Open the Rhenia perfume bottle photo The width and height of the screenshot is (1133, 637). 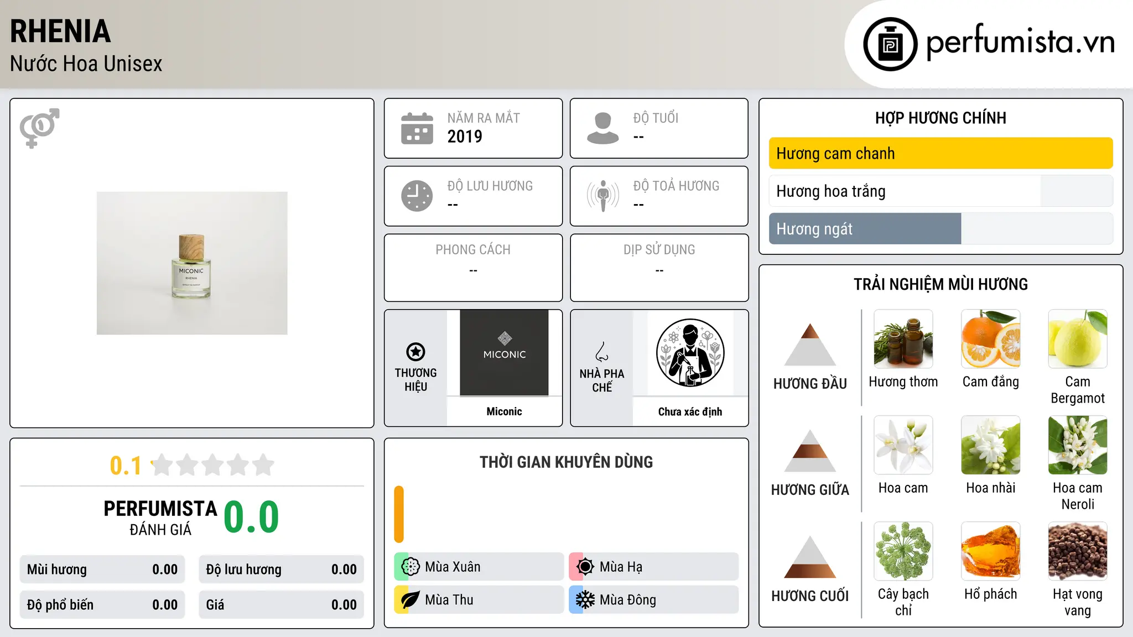tap(192, 263)
